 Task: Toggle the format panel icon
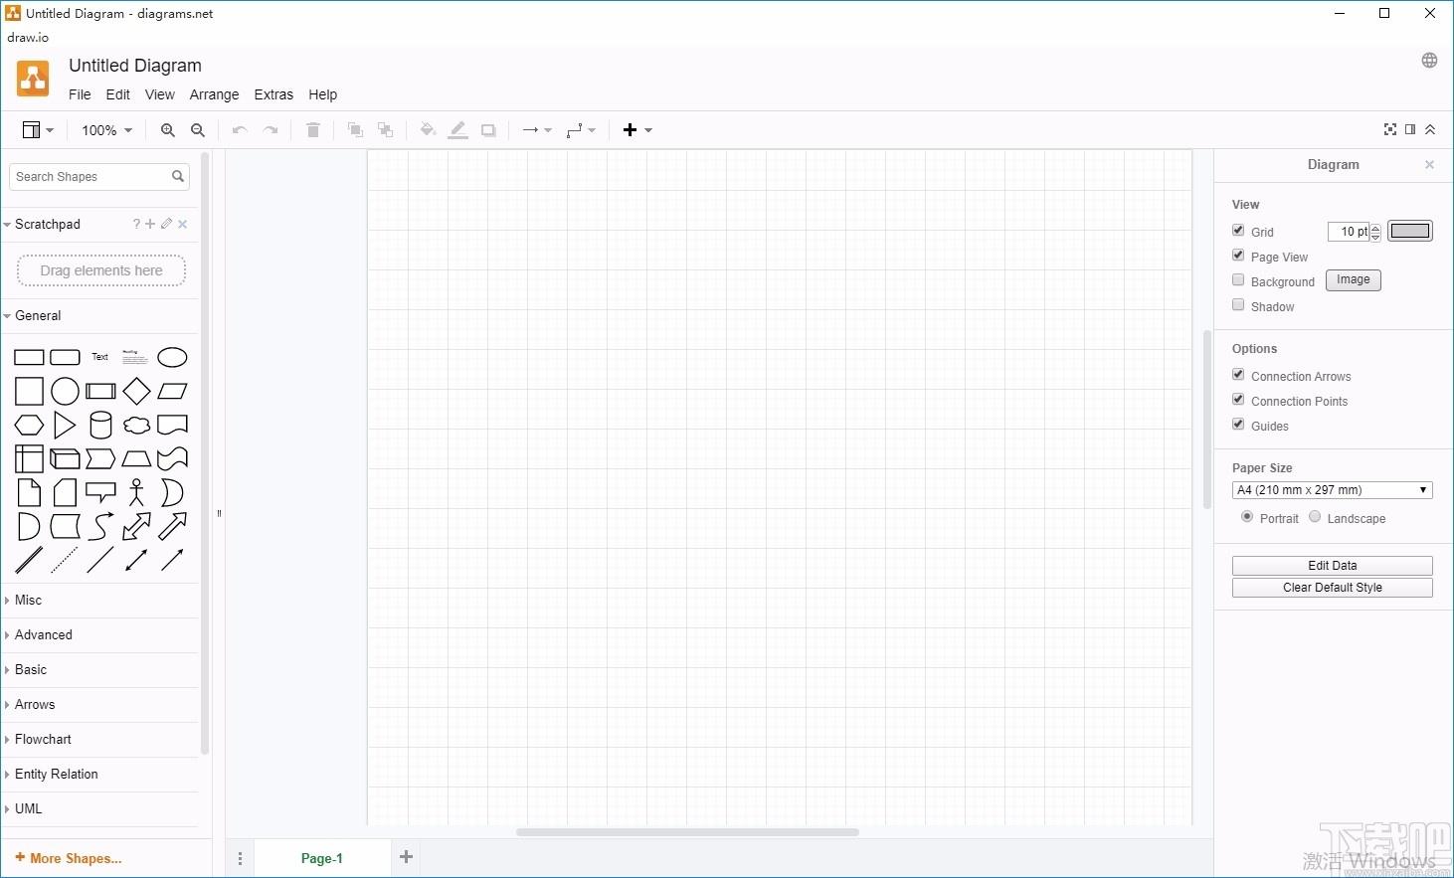1410,129
